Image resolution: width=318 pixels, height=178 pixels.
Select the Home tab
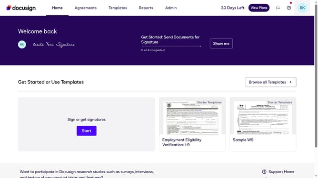tap(57, 8)
